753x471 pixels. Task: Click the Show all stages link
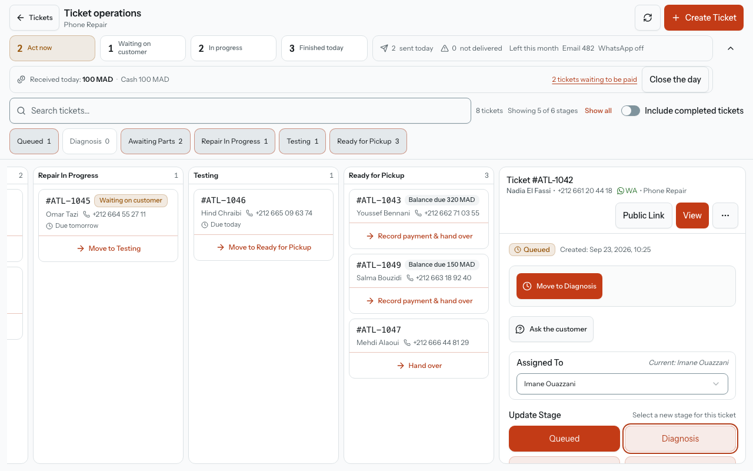point(598,111)
